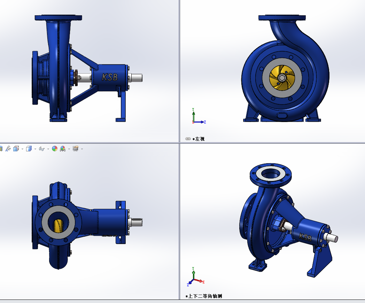Image resolution: width=365 pixels, height=303 pixels.
Task: Expand Apply Scene dropdown arrow
Action: [69, 149]
